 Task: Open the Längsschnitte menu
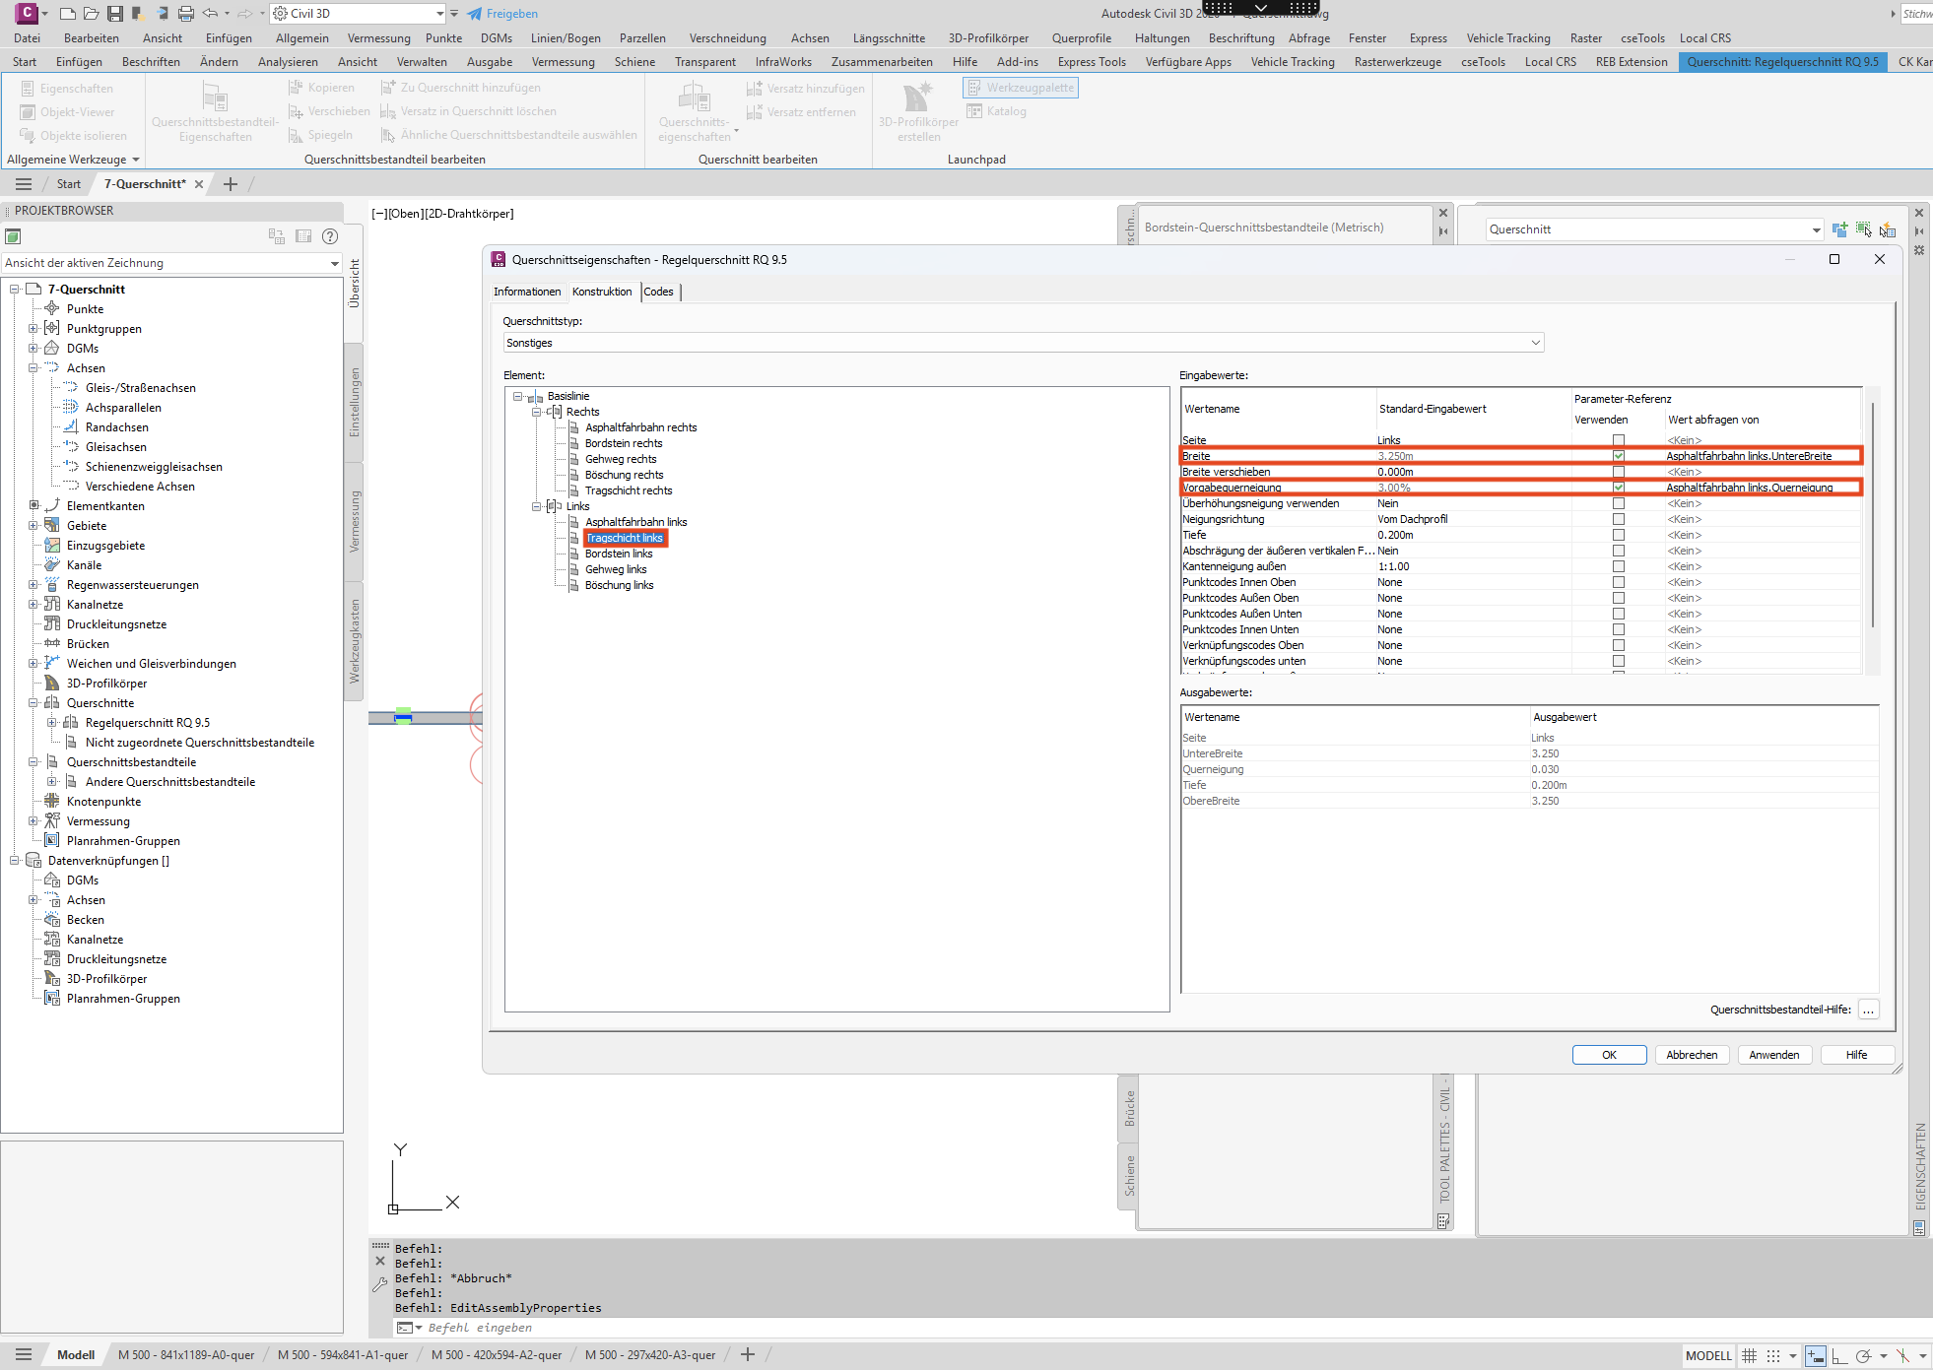click(x=889, y=38)
